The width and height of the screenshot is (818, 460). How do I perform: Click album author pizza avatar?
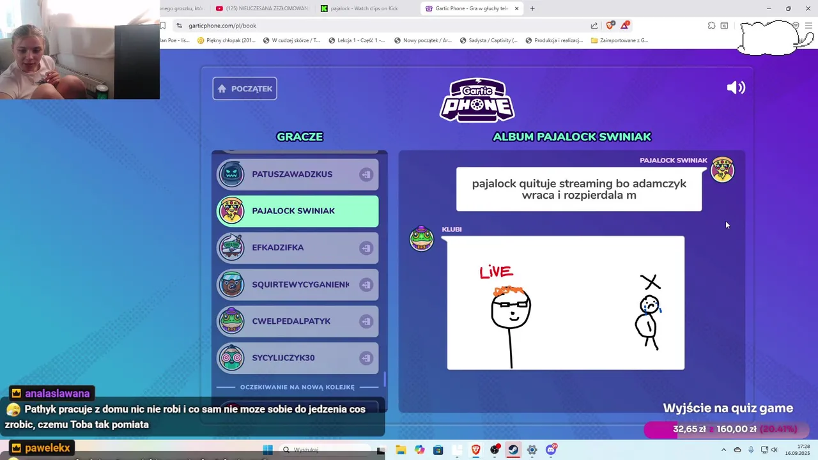click(723, 170)
